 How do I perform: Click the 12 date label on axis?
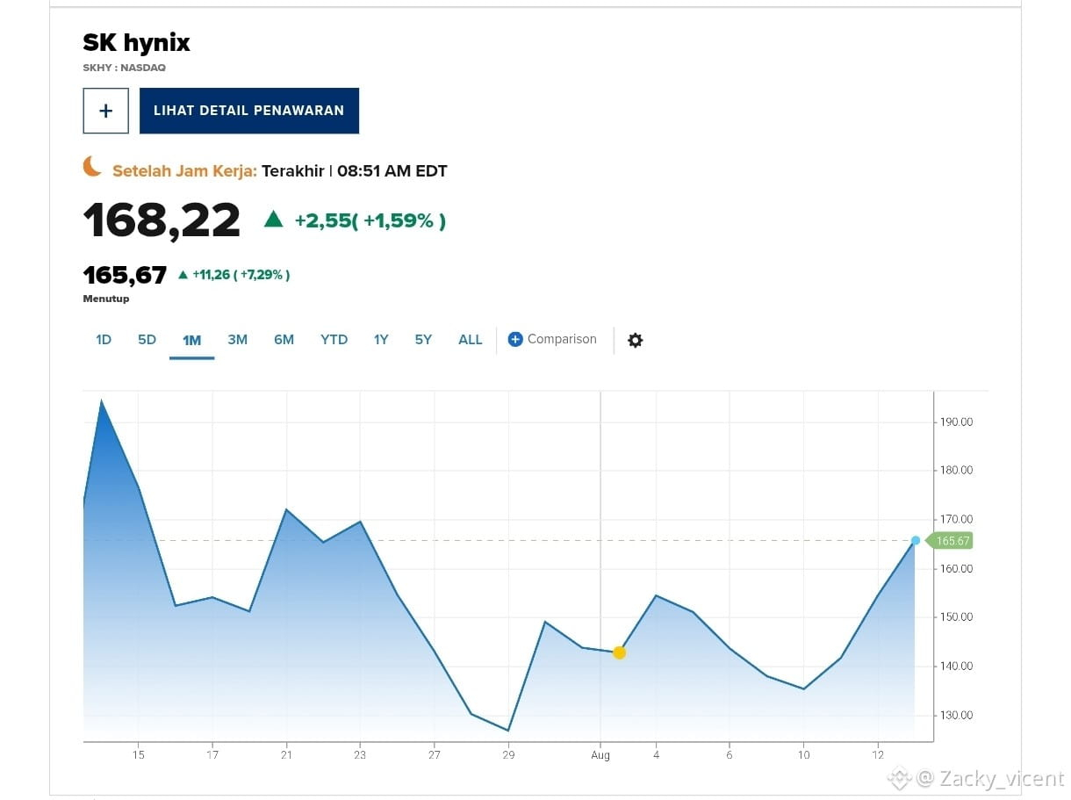tap(878, 754)
